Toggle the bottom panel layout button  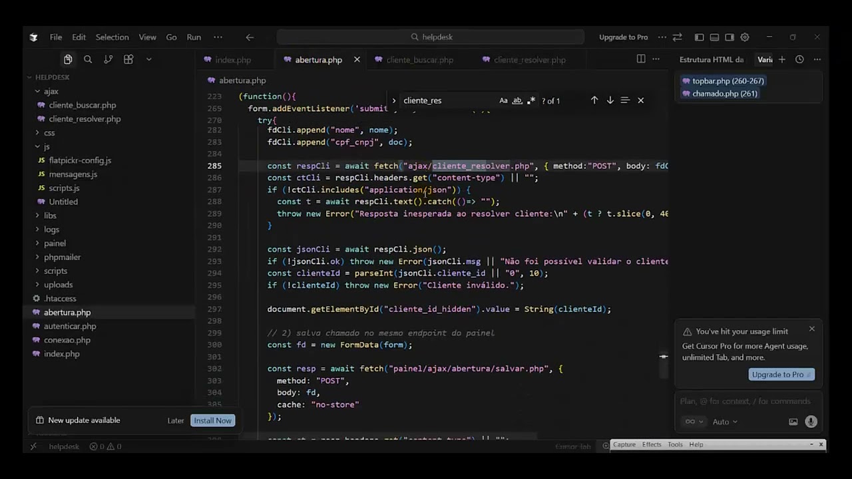pos(714,37)
